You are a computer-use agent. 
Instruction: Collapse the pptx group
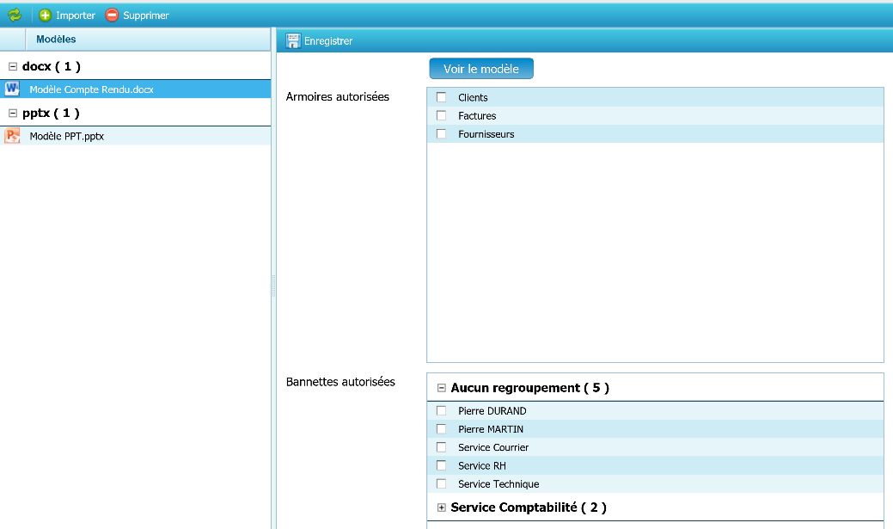pos(13,113)
